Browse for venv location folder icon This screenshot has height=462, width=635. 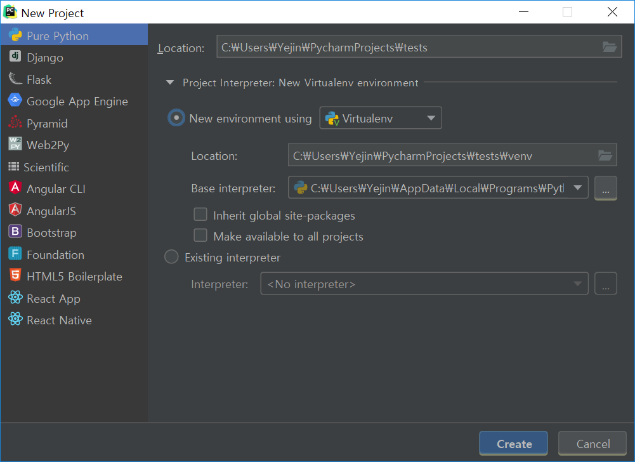[605, 155]
